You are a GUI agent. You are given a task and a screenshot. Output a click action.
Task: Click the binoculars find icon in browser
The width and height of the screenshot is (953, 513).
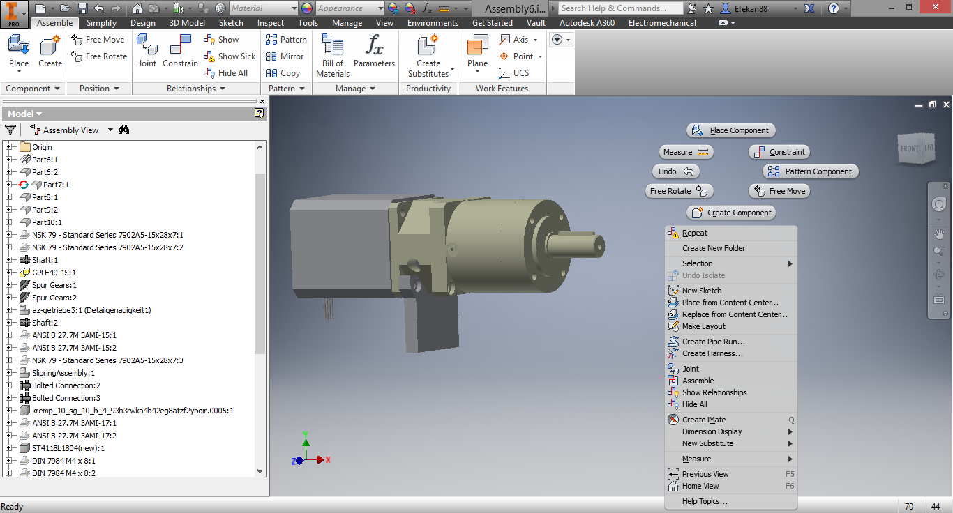pyautogui.click(x=124, y=130)
